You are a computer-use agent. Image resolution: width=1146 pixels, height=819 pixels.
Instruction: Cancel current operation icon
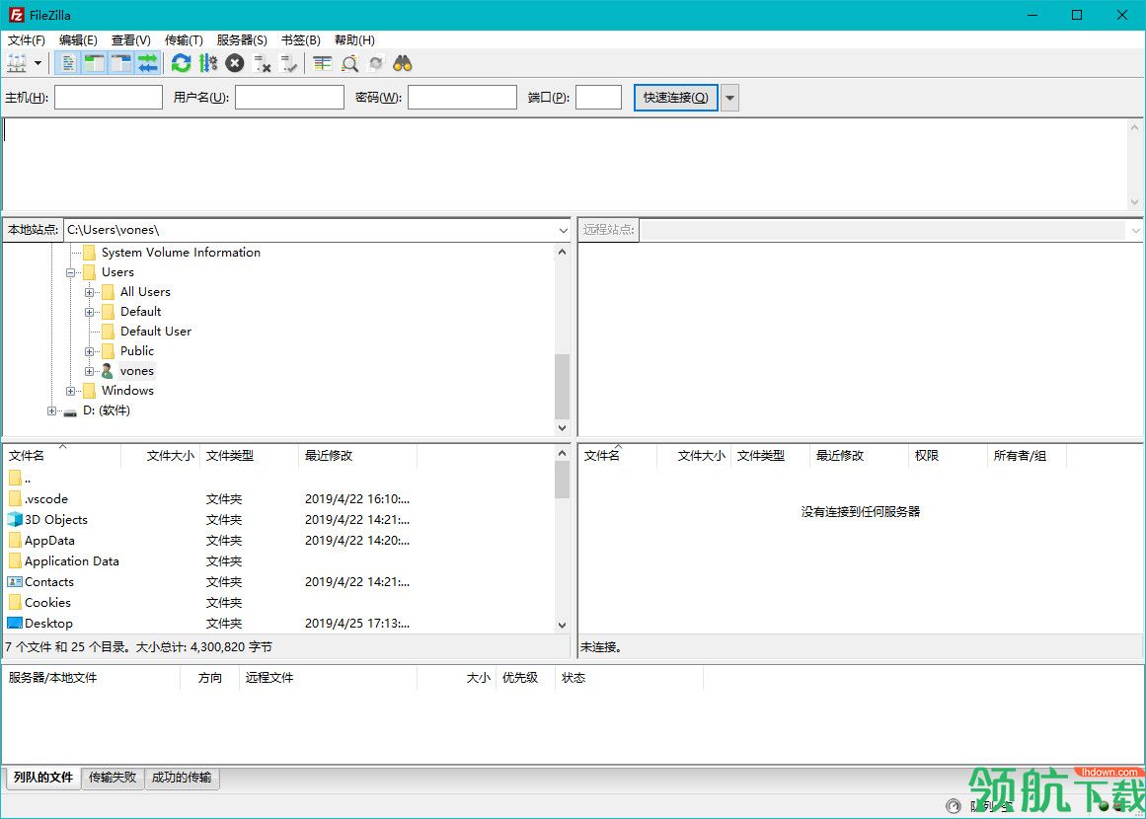coord(235,63)
